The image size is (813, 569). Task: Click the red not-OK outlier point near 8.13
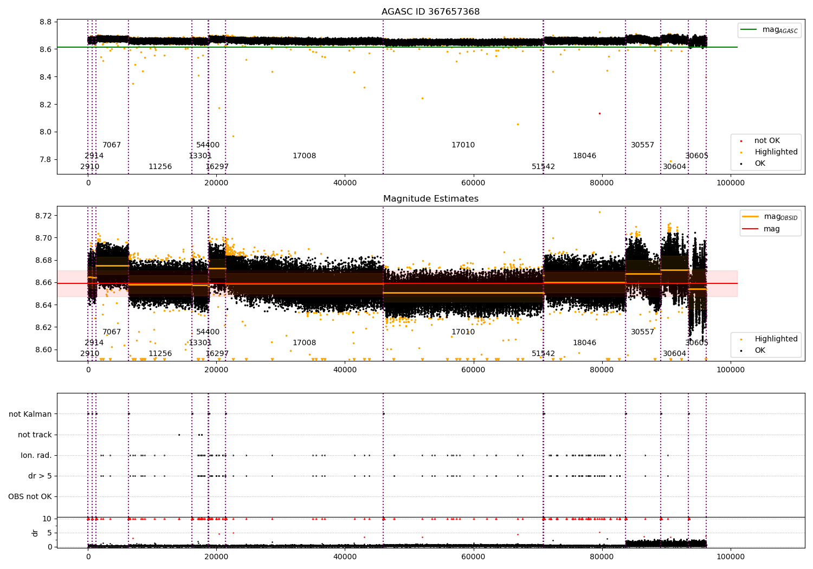click(x=599, y=113)
